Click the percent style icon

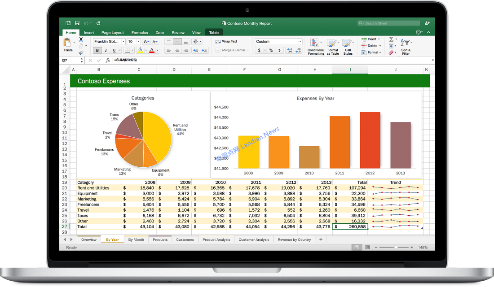[270, 50]
